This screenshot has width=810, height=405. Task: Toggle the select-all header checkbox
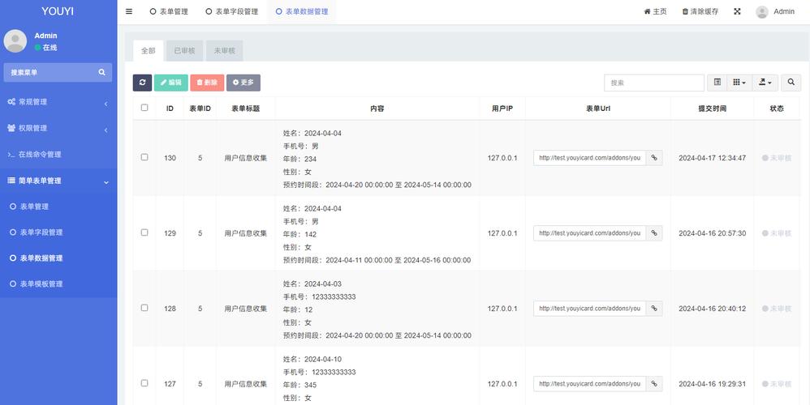click(x=144, y=108)
